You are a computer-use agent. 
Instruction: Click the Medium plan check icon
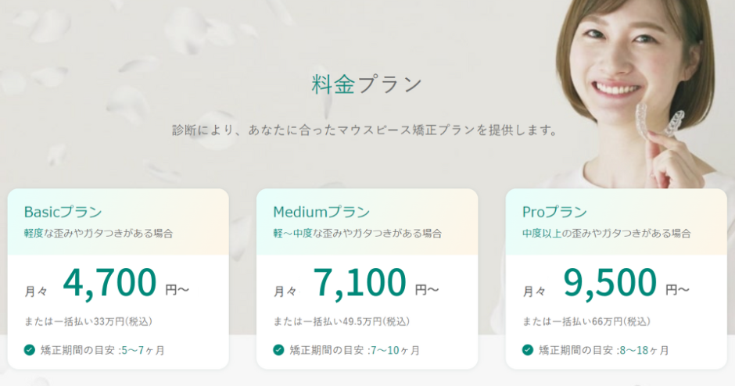[278, 350]
